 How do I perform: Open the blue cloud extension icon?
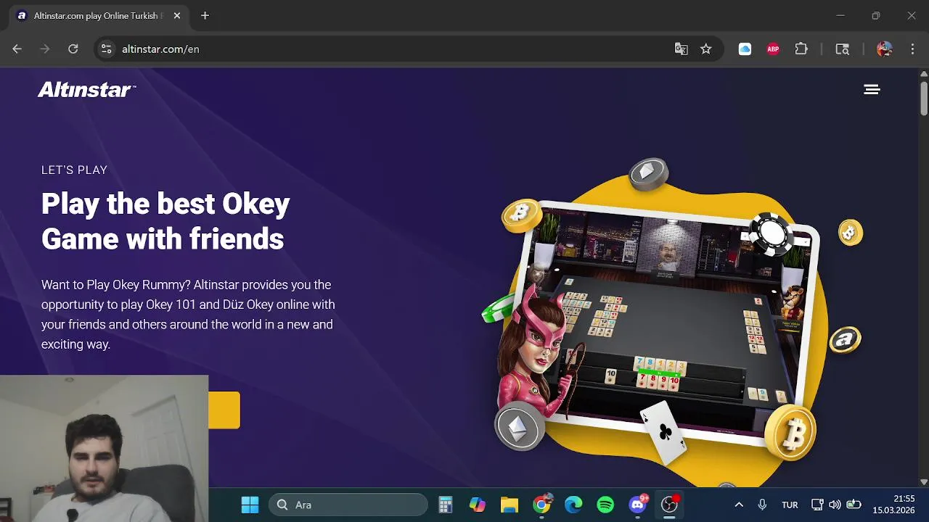tap(745, 49)
